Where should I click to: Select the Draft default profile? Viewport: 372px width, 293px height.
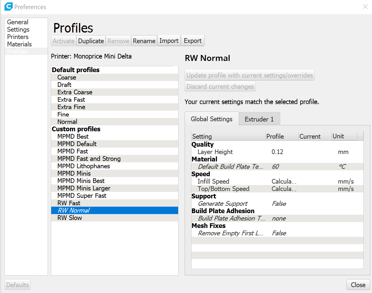click(115, 85)
